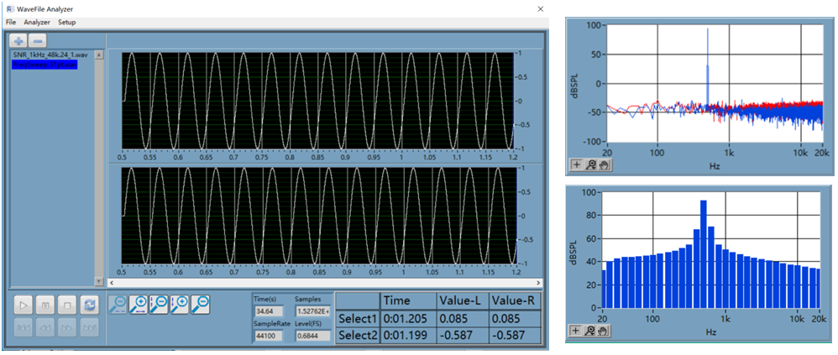The image size is (838, 355).
Task: Select pan hand tool on bar chart
Action: (x=603, y=331)
